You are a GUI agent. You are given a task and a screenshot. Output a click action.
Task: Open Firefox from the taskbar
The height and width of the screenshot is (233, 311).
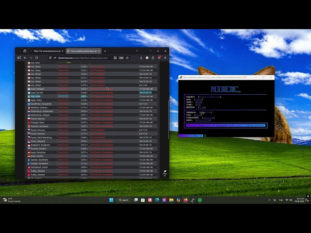coord(186,200)
